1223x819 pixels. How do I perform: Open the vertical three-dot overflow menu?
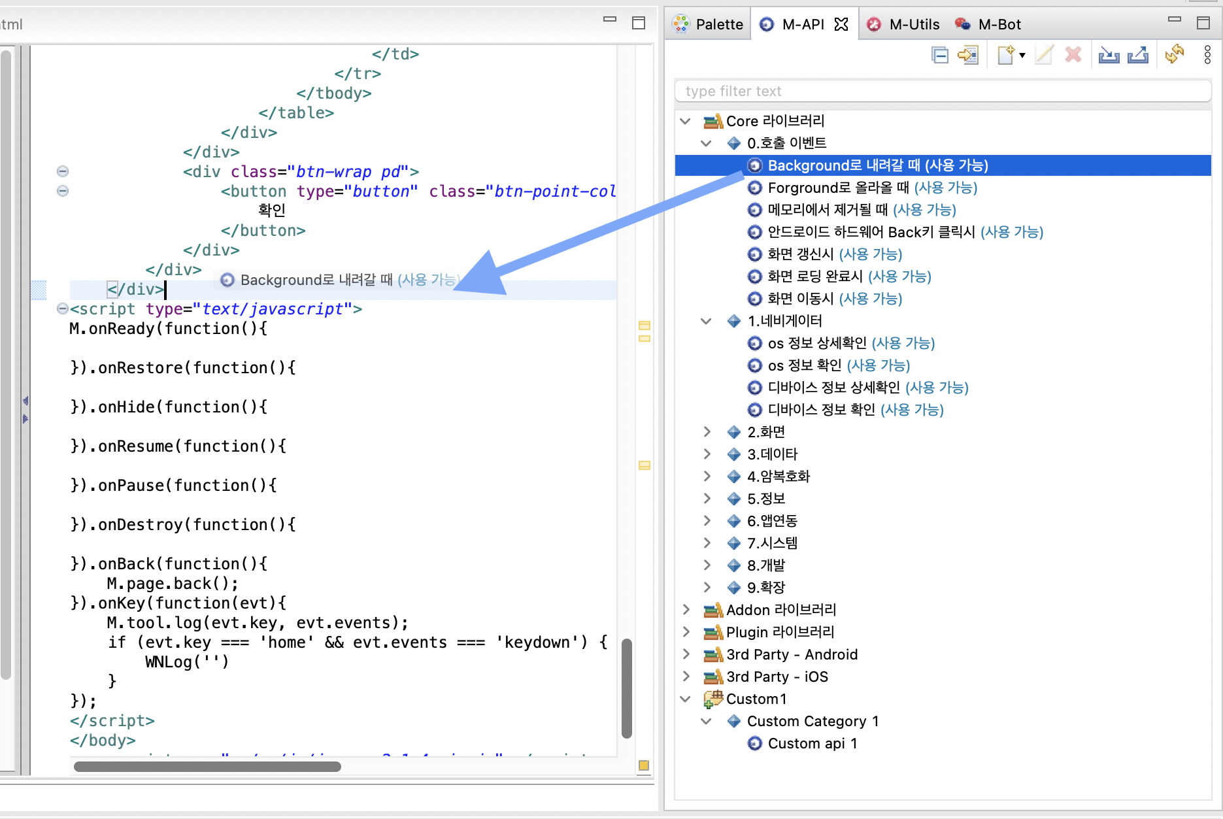tap(1207, 55)
